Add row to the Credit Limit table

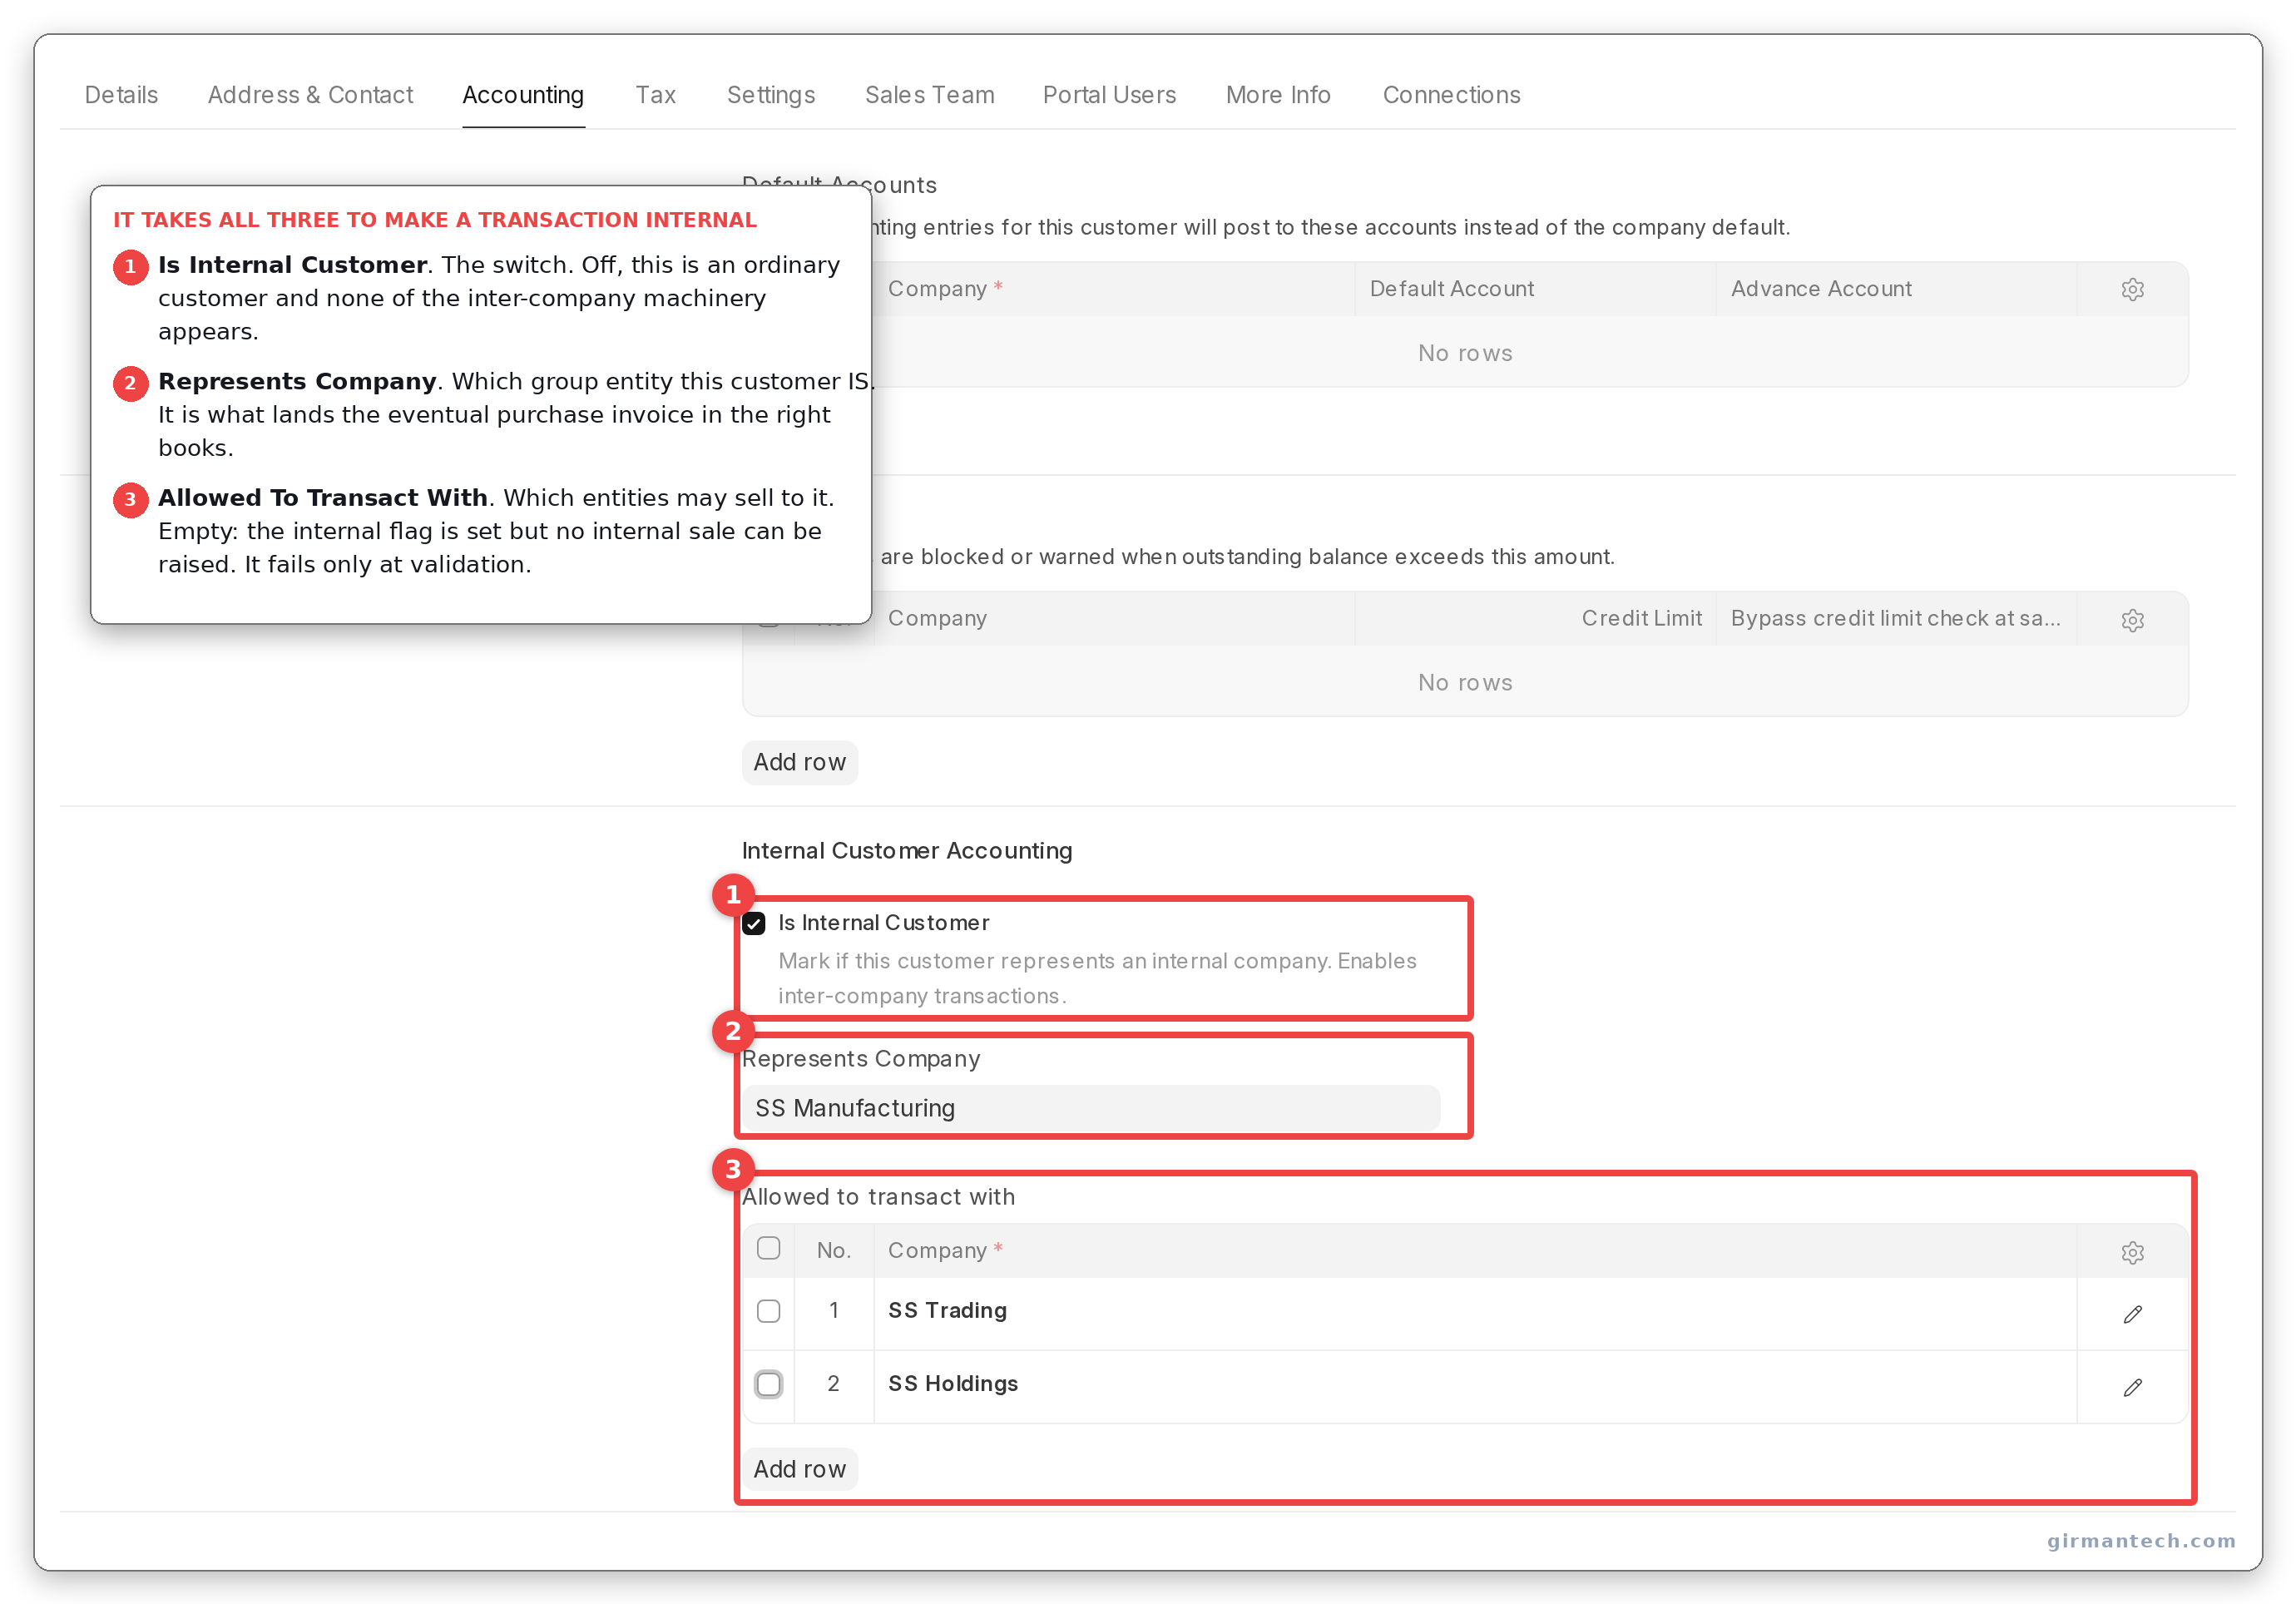coord(800,762)
